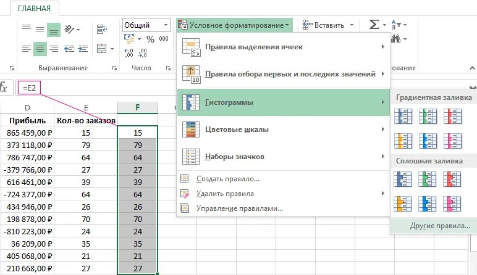Align text to middle vertically
This screenshot has width=477, height=275.
click(40, 30)
